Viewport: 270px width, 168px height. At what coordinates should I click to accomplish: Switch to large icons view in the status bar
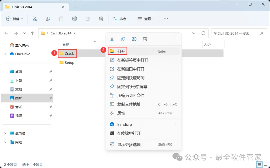click(266, 165)
